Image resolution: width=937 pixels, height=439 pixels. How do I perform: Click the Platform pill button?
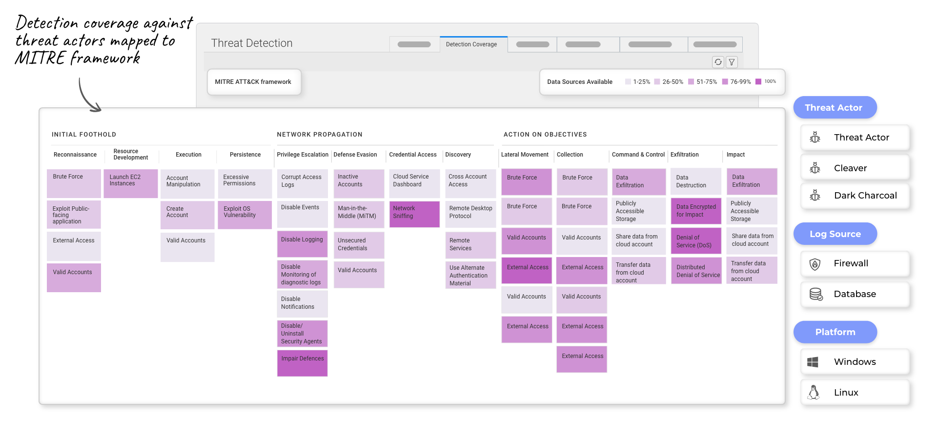click(835, 332)
